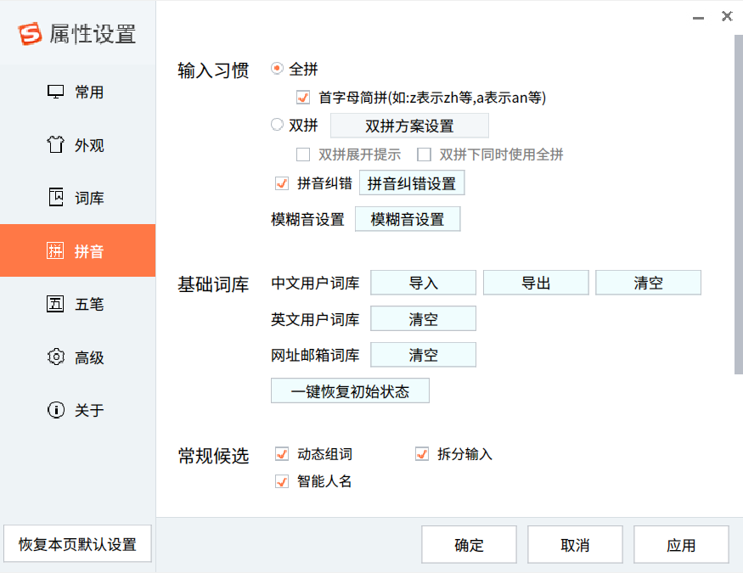Uncheck 首字母简拼 option

click(x=303, y=98)
